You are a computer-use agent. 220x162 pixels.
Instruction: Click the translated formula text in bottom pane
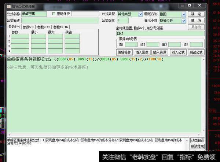point(95,142)
